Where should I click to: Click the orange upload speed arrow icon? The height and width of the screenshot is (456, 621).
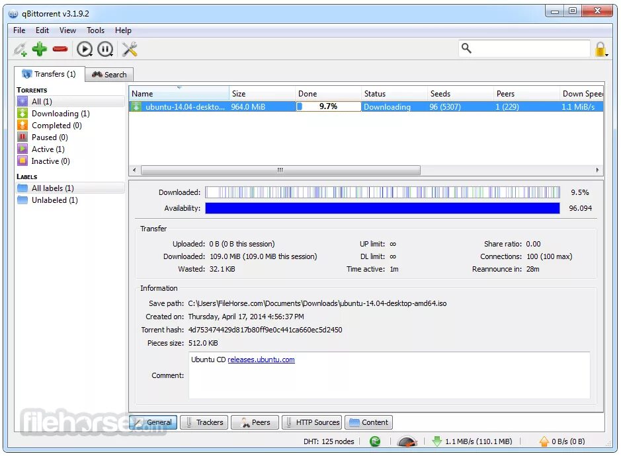point(544,441)
